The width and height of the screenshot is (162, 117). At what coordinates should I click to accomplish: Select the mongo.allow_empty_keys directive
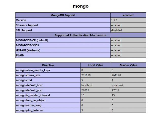(x=33, y=70)
